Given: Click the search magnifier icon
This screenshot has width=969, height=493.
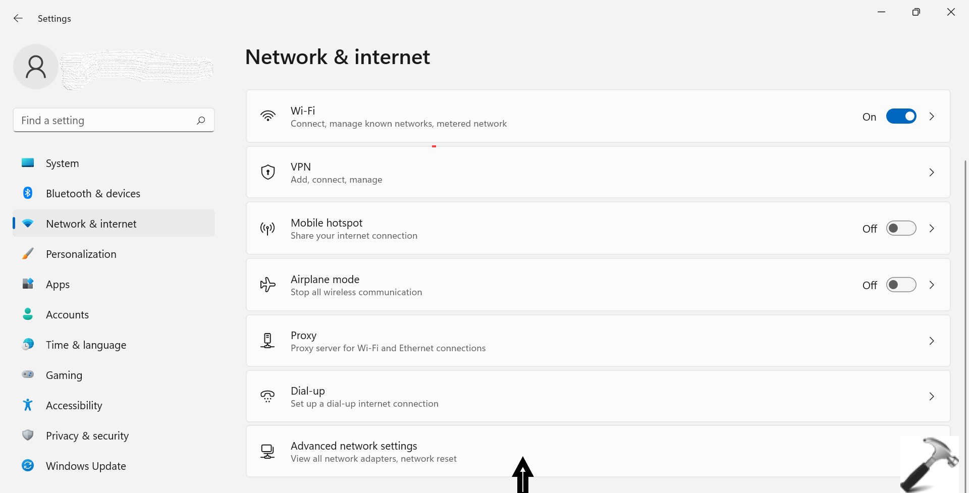Looking at the screenshot, I should click(x=201, y=120).
